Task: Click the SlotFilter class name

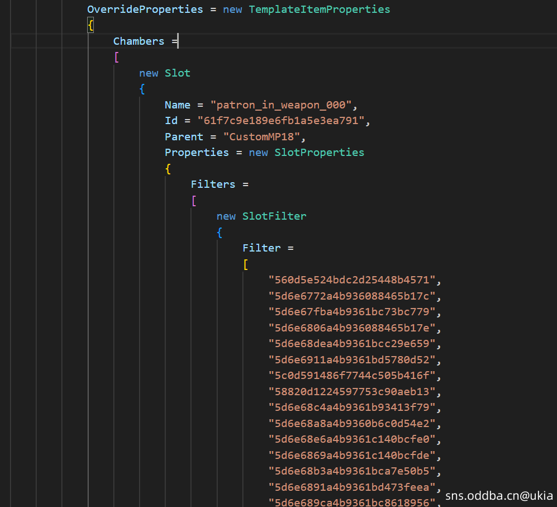Action: coord(274,216)
